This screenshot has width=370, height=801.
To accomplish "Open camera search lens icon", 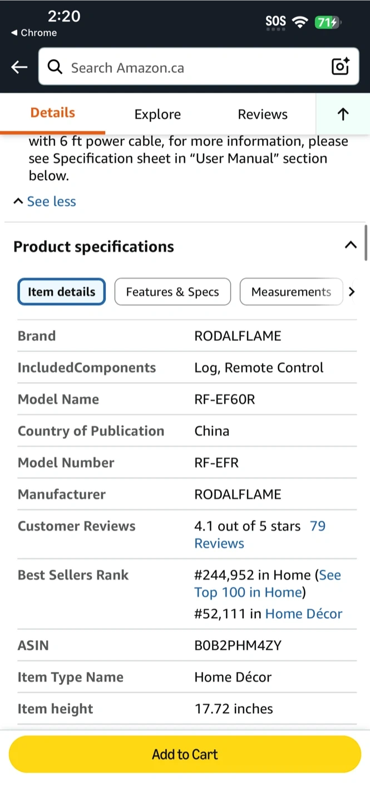I will click(x=340, y=67).
